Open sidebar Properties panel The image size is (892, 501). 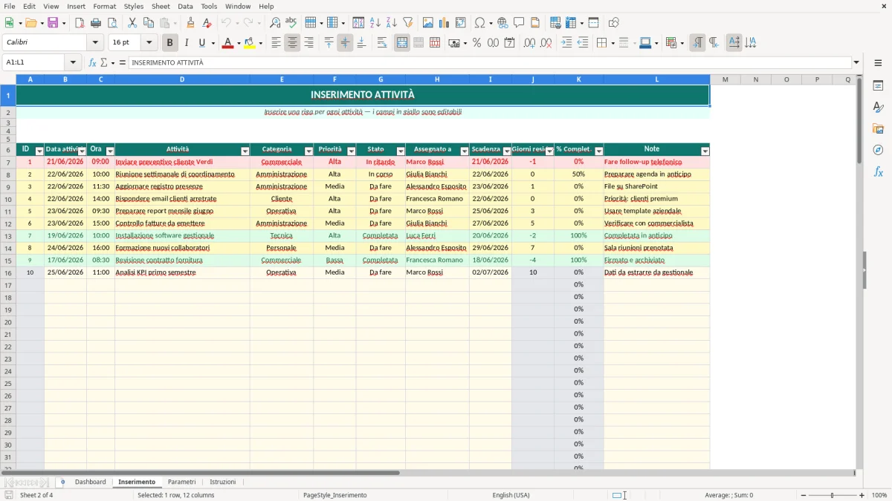[878, 85]
